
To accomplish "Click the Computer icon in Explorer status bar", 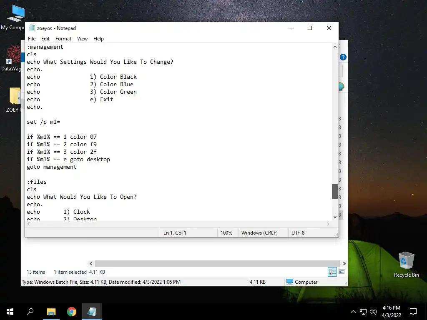I will pyautogui.click(x=290, y=282).
